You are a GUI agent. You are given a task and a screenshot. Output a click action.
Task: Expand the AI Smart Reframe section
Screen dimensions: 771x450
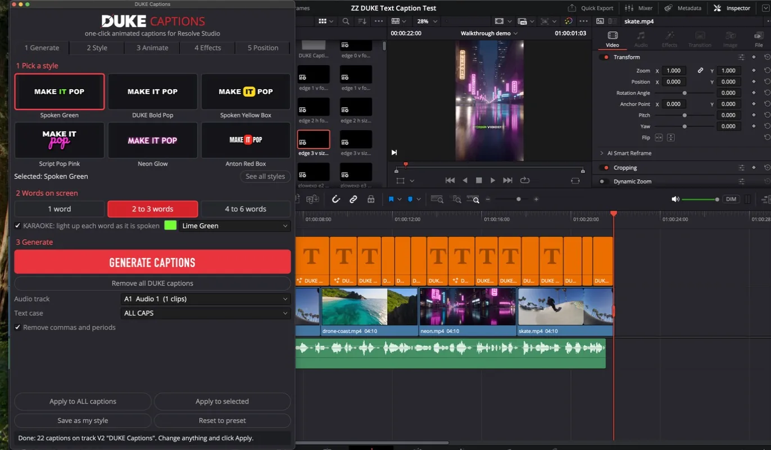(602, 153)
